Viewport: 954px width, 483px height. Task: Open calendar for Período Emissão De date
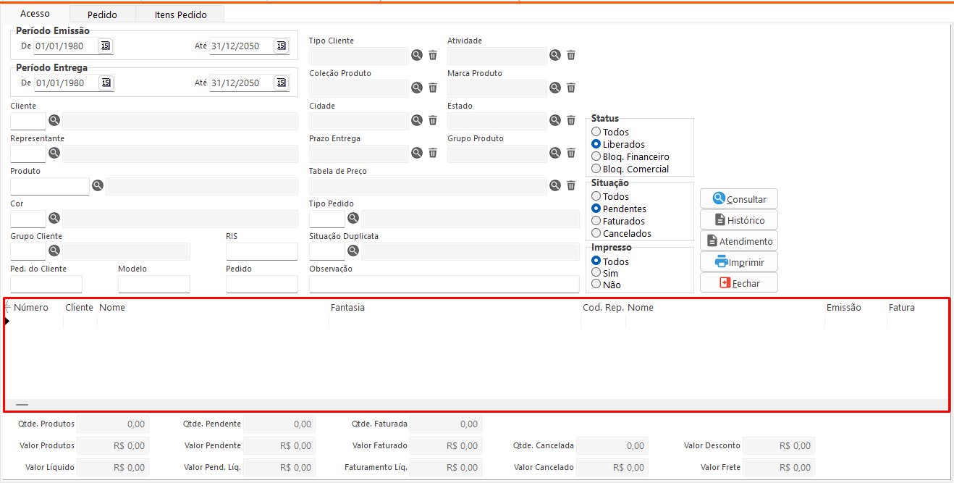(x=106, y=46)
